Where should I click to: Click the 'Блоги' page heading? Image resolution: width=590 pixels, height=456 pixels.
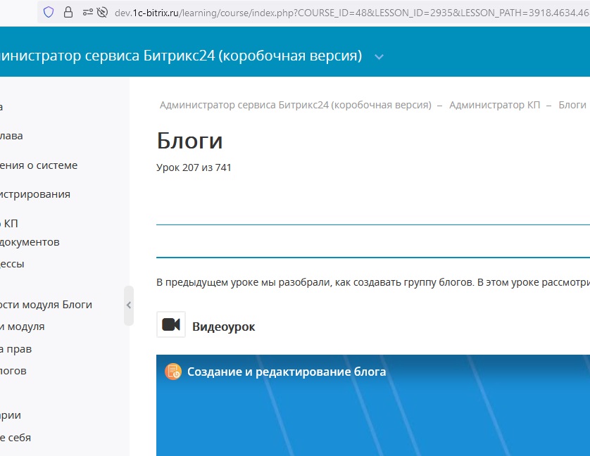tap(189, 141)
